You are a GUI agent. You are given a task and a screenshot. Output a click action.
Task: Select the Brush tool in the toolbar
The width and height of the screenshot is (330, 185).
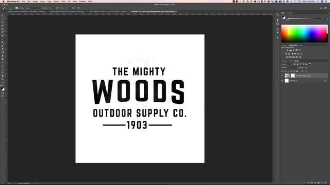3,39
